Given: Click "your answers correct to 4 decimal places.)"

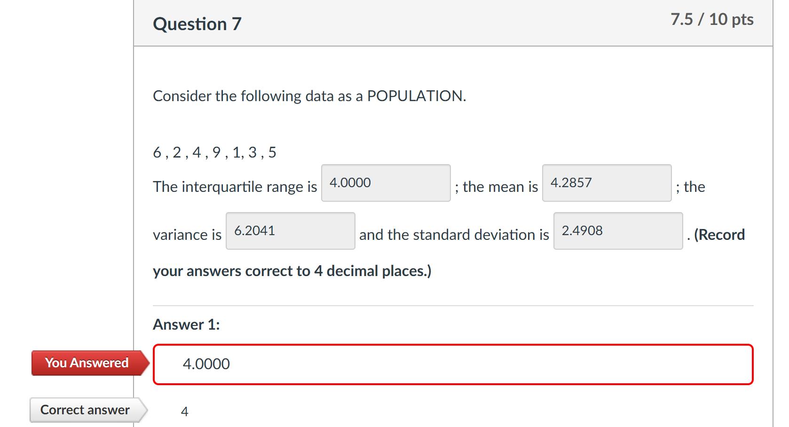Looking at the screenshot, I should point(292,271).
